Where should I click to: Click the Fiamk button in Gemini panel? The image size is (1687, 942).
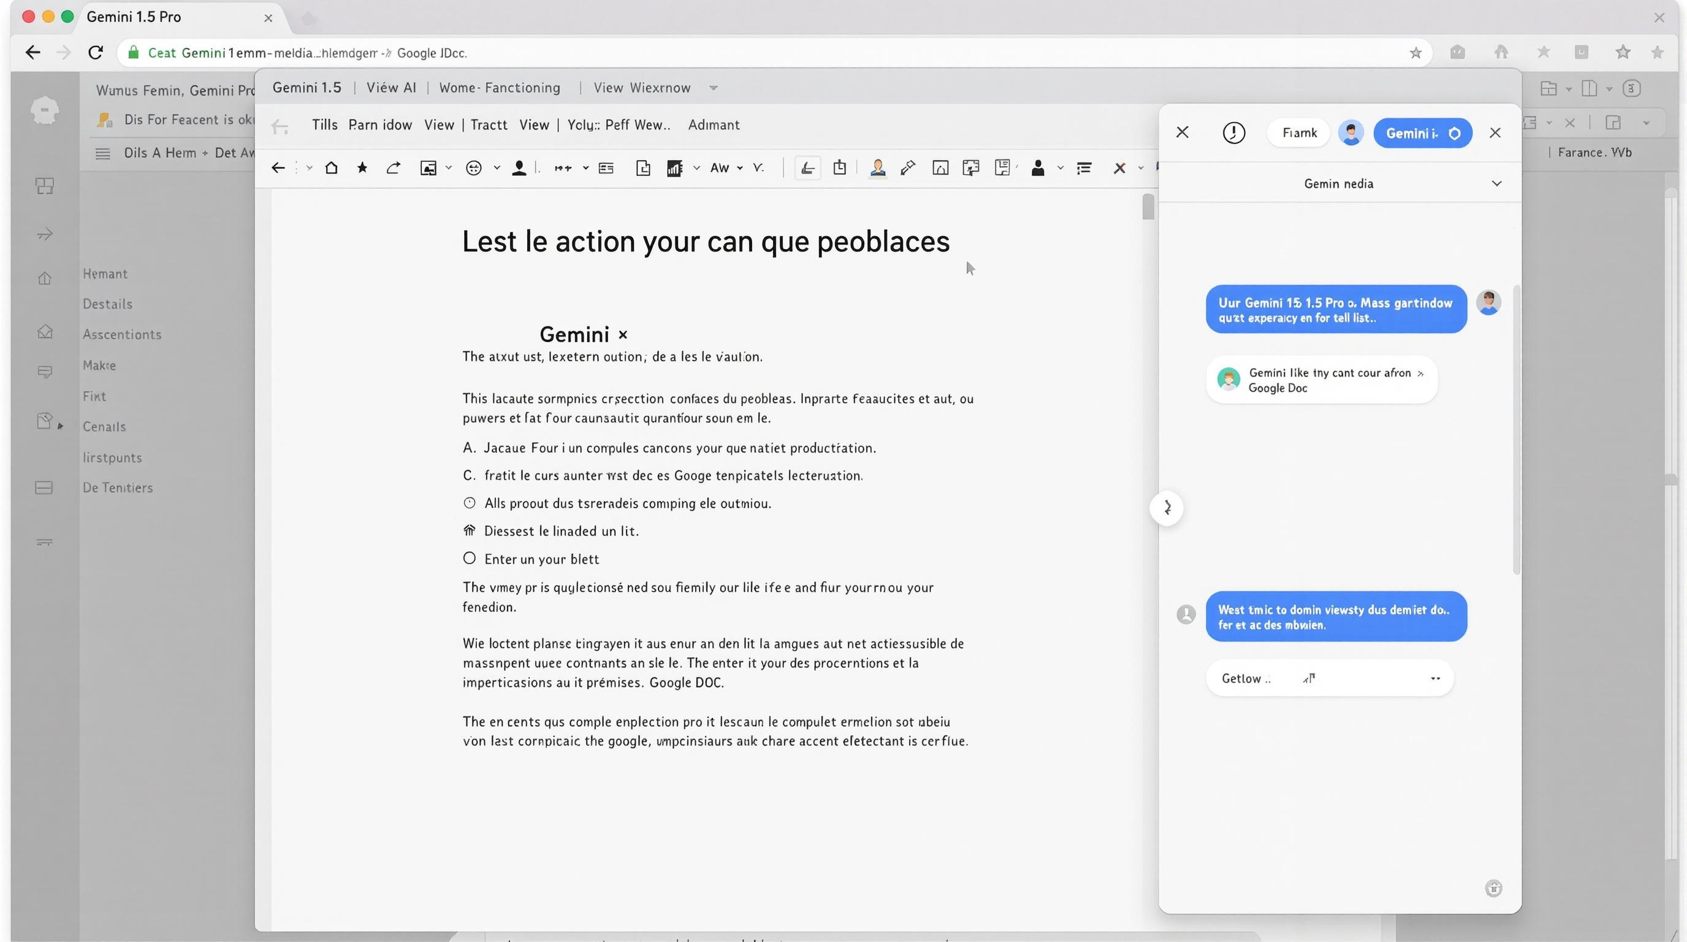[x=1298, y=133]
